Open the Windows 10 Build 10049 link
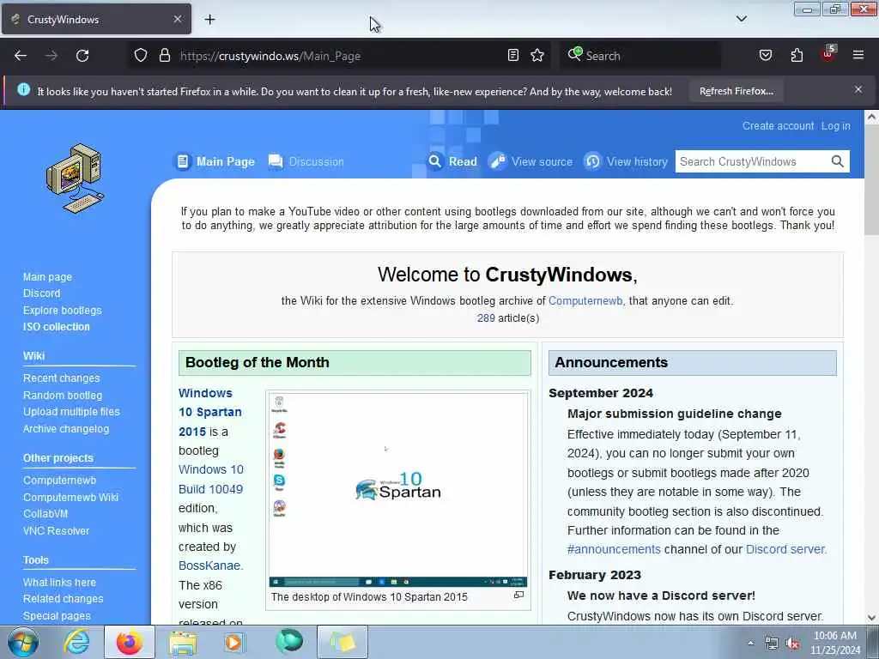 pyautogui.click(x=211, y=479)
